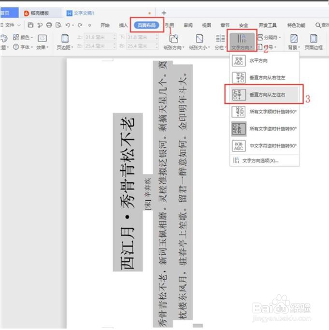This screenshot has height=330, width=329.
Task: Click the 分隔符 breaks icon
Action: point(260,37)
